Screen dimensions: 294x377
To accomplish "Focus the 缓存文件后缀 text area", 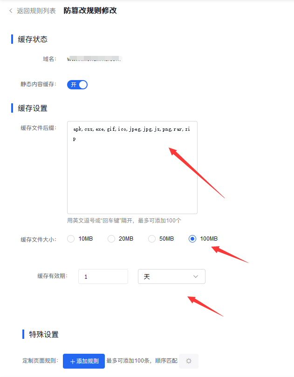I will click(132, 168).
